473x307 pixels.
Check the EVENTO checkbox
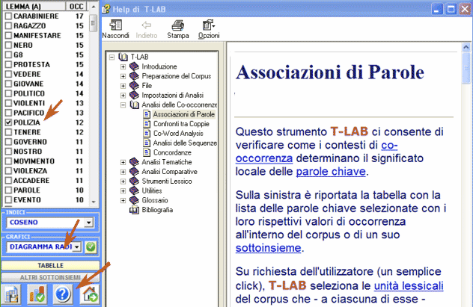coord(8,200)
